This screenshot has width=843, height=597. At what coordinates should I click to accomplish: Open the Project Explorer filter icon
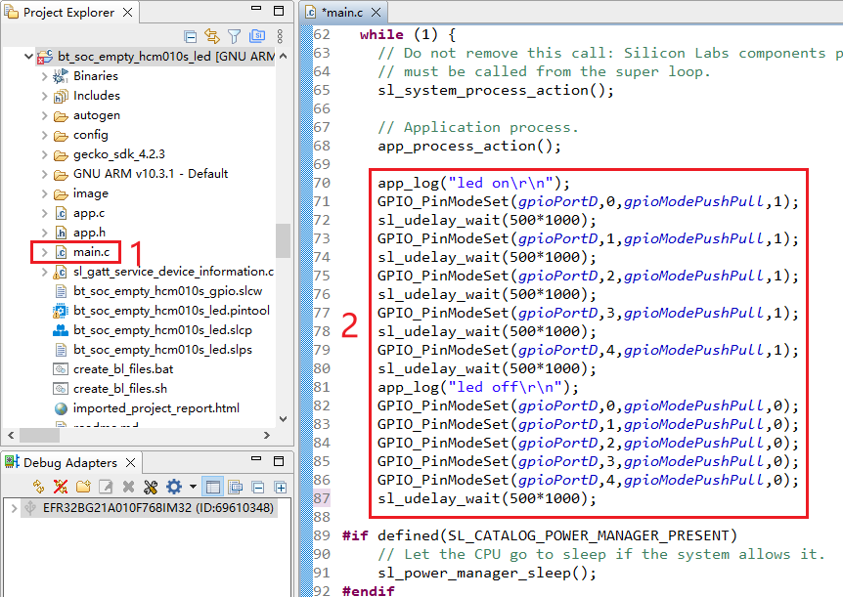[234, 36]
